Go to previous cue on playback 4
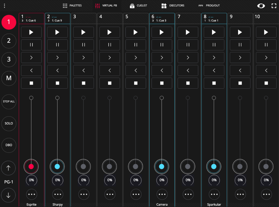 110,70
